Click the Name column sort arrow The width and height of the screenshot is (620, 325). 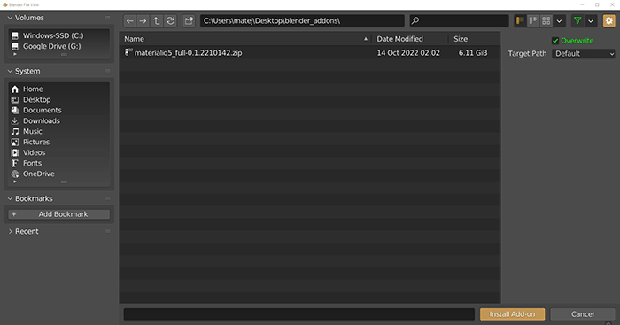pos(366,39)
